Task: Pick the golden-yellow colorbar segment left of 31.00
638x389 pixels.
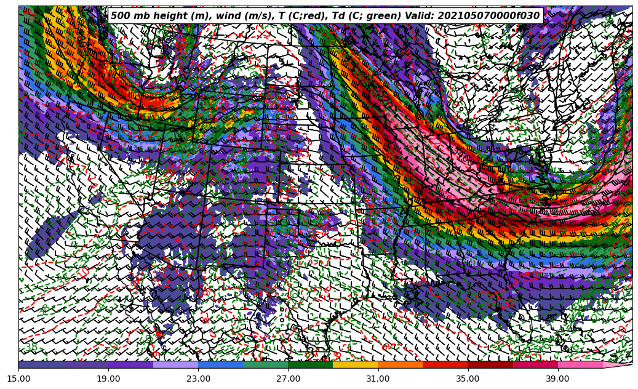Action: point(355,364)
